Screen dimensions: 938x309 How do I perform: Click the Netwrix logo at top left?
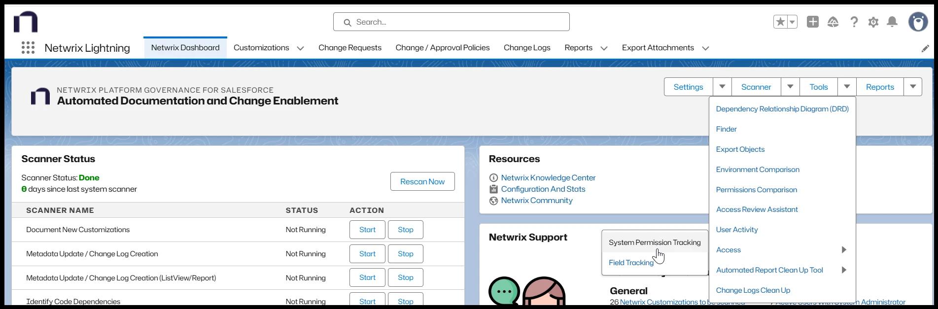(26, 22)
